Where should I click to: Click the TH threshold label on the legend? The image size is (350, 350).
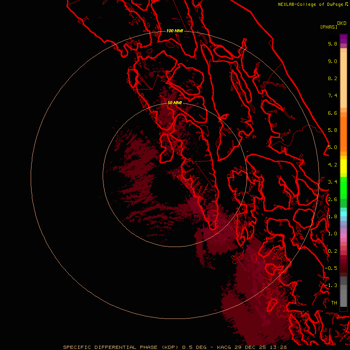[334, 303]
